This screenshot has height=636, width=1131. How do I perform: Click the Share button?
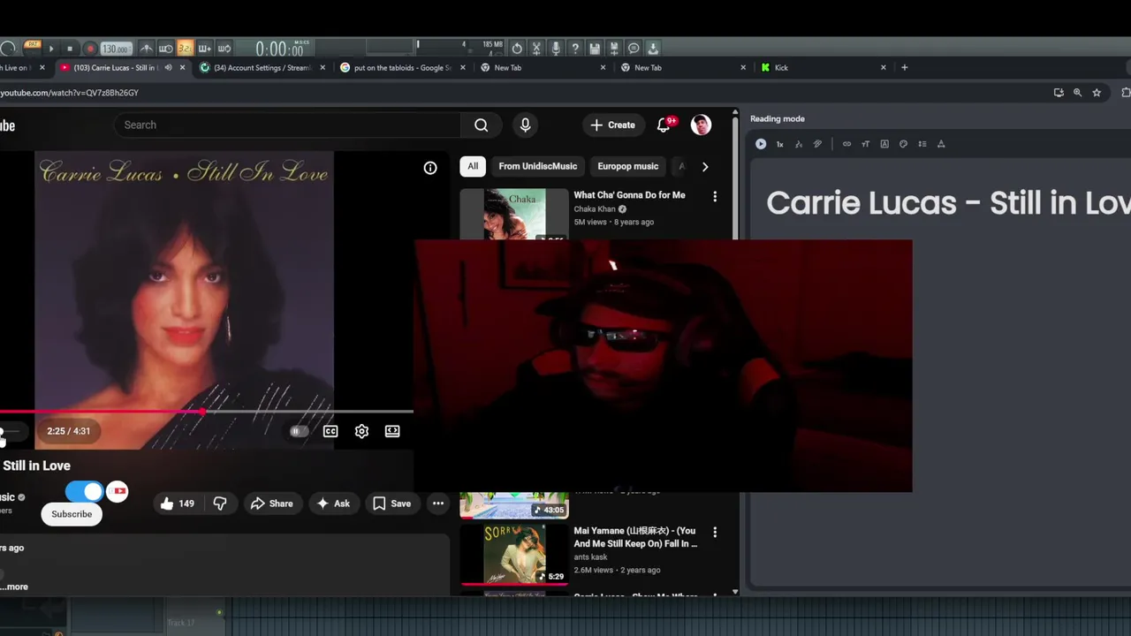(x=271, y=503)
